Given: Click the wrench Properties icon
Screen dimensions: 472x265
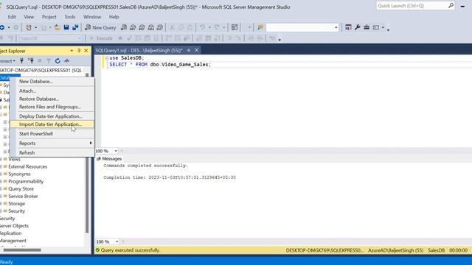Looking at the screenshot, I should click(357, 27).
